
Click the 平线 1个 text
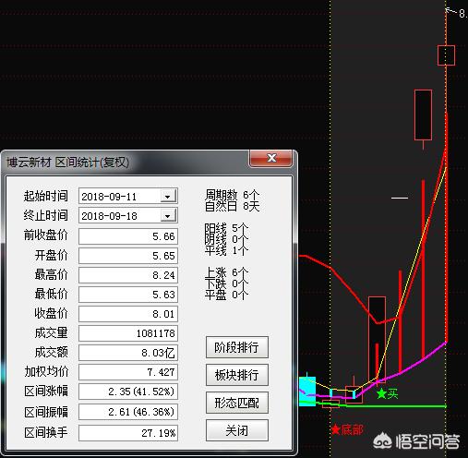coord(227,250)
